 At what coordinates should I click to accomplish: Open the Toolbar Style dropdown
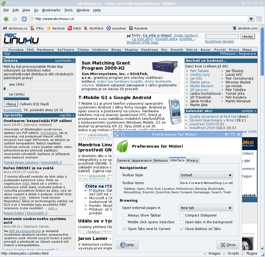206,175
